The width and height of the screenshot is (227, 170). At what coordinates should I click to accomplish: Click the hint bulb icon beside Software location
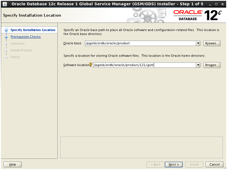pos(90,64)
